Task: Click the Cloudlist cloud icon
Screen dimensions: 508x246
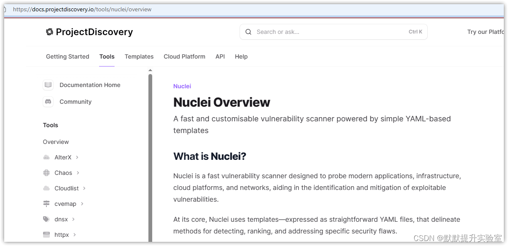Action: tap(46, 188)
